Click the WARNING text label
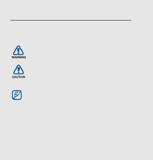This screenshot has width=153, height=160. (19, 57)
